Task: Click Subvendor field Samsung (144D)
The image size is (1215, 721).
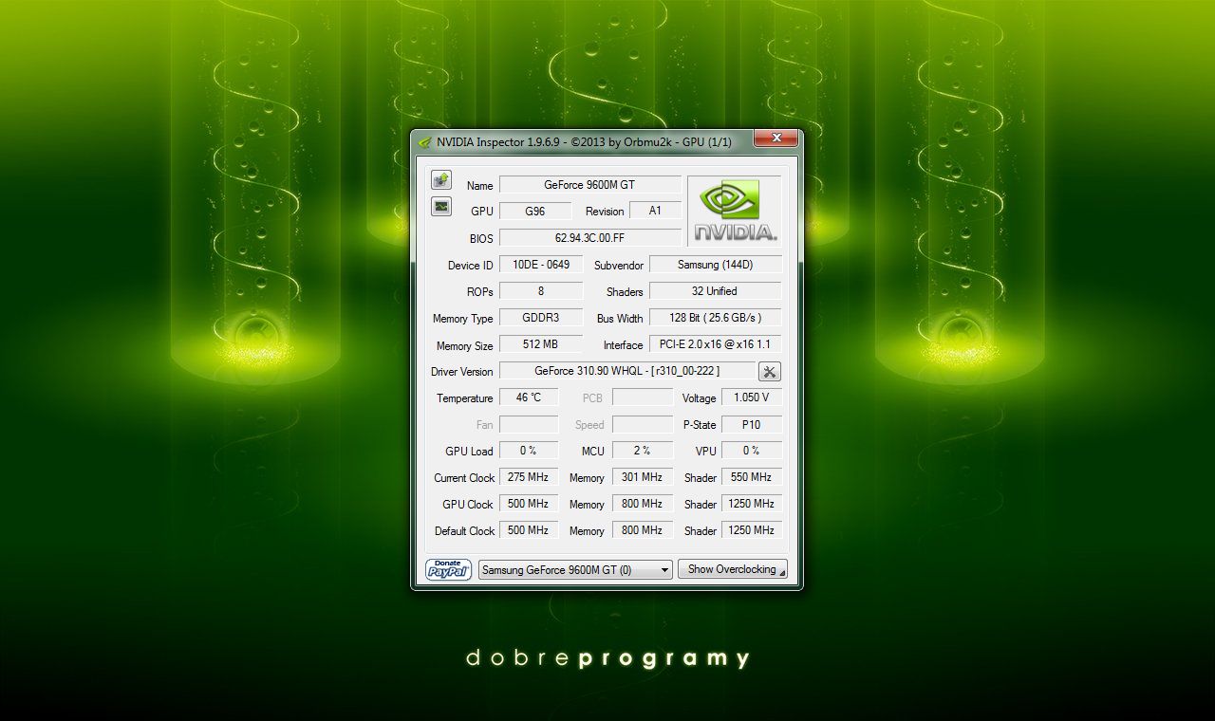Action: [x=716, y=265]
